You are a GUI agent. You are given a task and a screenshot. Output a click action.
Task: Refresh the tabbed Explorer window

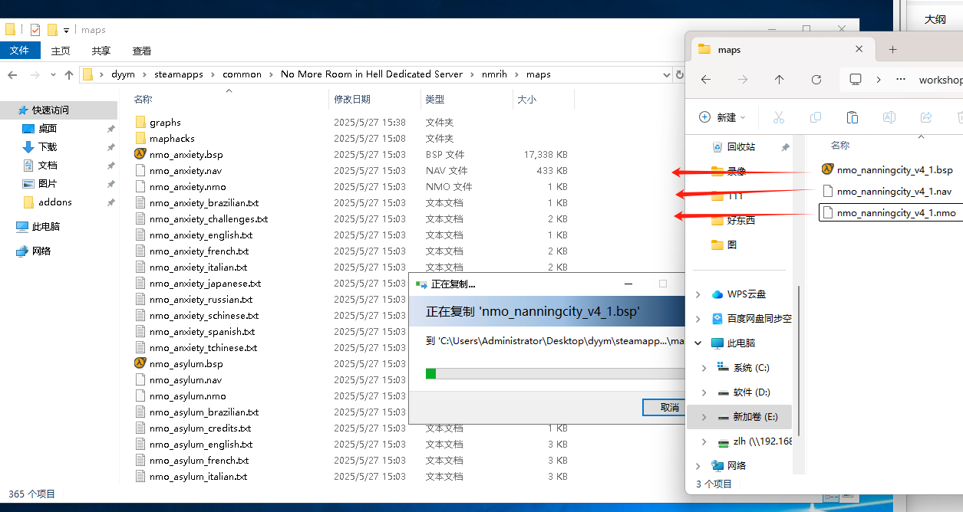[x=816, y=80]
